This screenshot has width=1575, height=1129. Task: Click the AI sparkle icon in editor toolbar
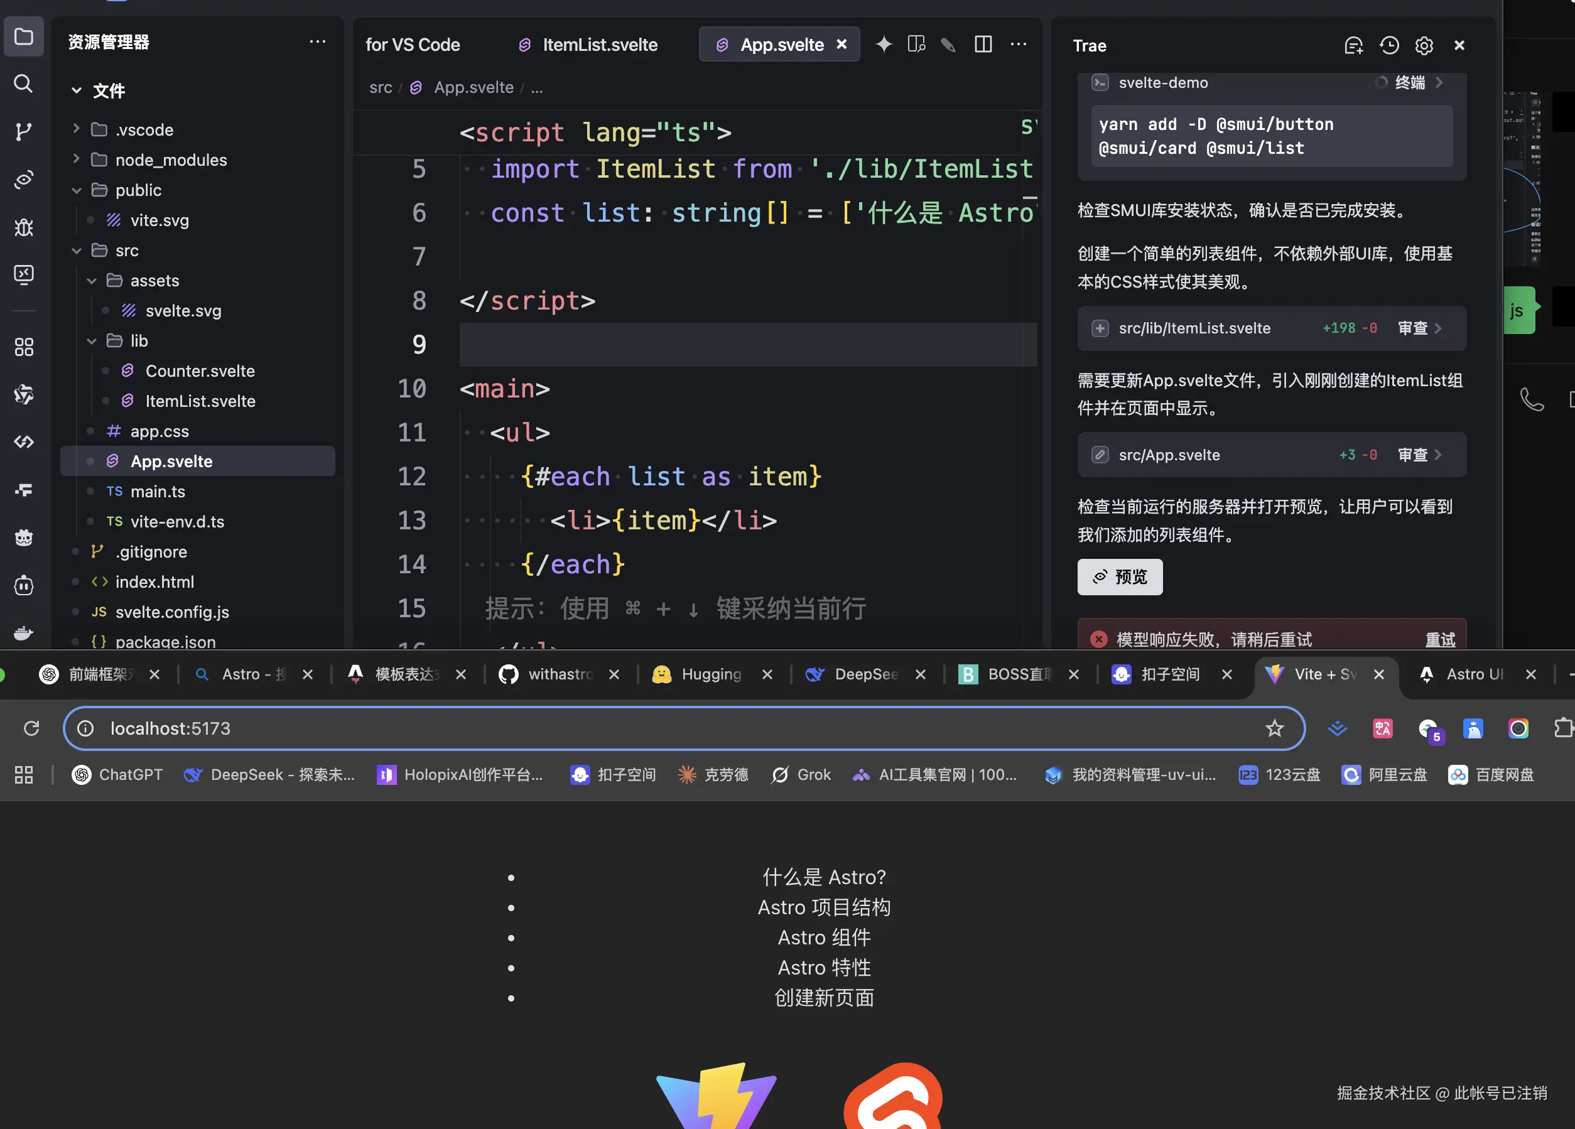pos(884,45)
